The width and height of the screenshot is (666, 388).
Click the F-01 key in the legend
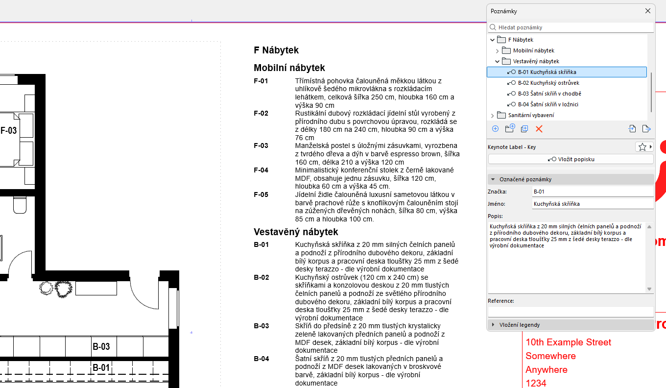[x=261, y=80]
